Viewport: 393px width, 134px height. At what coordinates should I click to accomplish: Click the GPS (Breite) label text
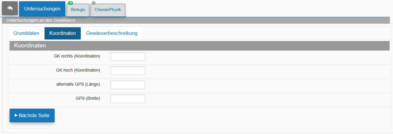(x=88, y=98)
